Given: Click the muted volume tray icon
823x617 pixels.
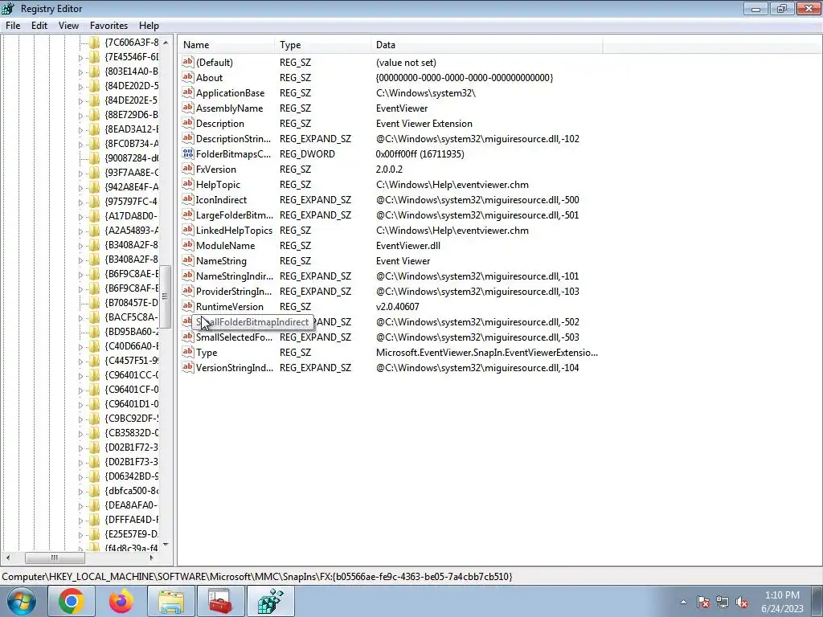Looking at the screenshot, I should pyautogui.click(x=742, y=602).
